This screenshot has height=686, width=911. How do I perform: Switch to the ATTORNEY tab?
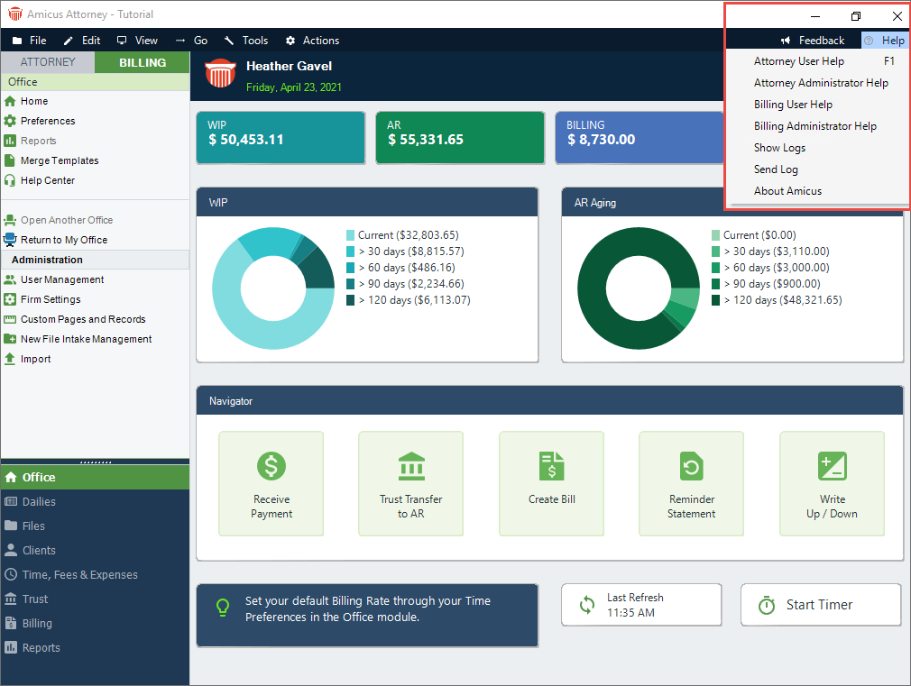click(x=48, y=62)
